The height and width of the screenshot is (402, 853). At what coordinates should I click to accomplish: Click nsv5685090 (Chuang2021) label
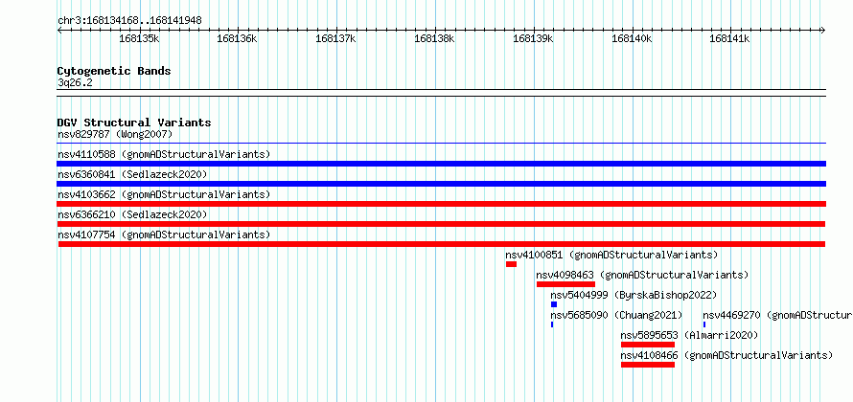[616, 315]
